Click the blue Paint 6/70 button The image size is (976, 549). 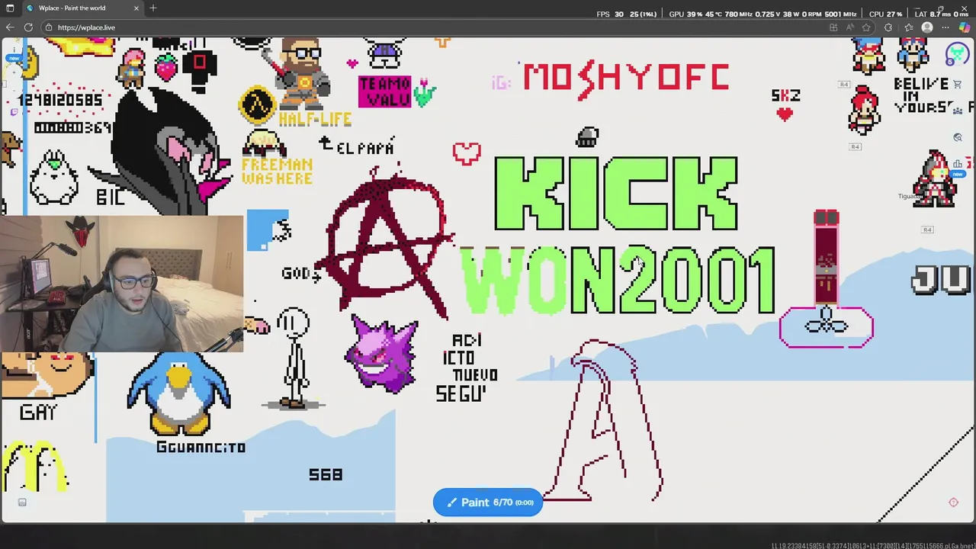point(488,502)
